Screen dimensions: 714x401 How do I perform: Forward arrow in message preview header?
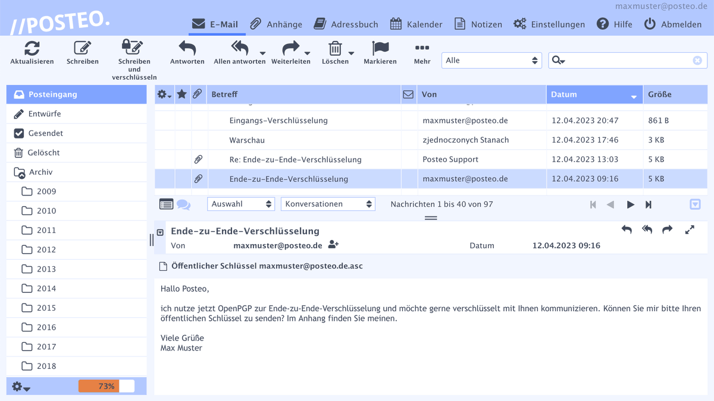point(668,229)
